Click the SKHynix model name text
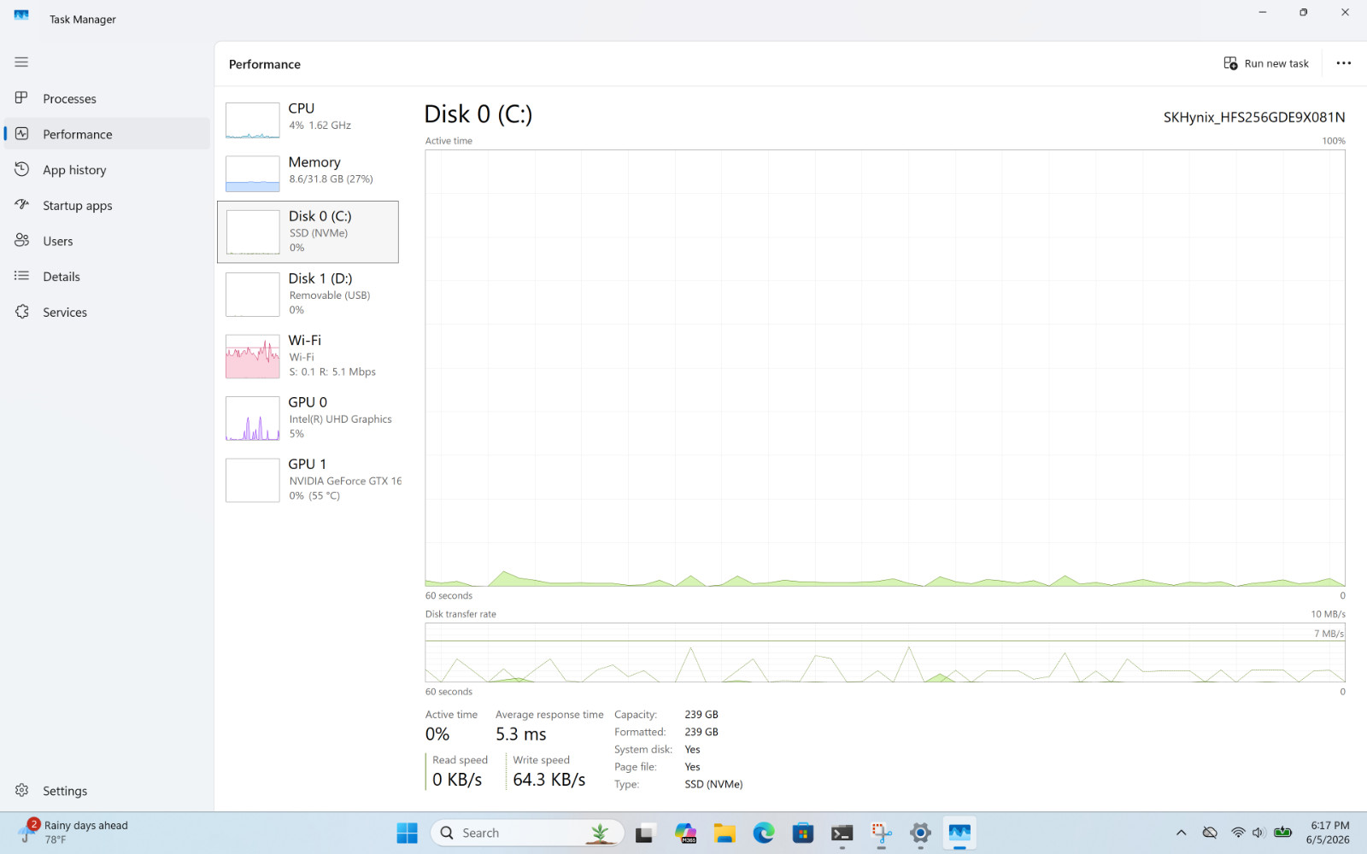The image size is (1367, 854). [1254, 118]
